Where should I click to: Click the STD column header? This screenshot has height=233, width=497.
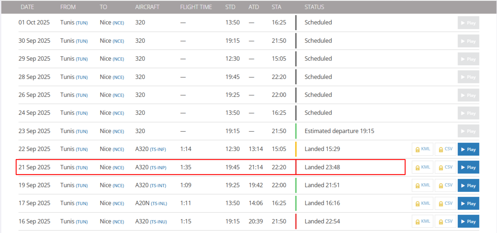[x=230, y=7]
